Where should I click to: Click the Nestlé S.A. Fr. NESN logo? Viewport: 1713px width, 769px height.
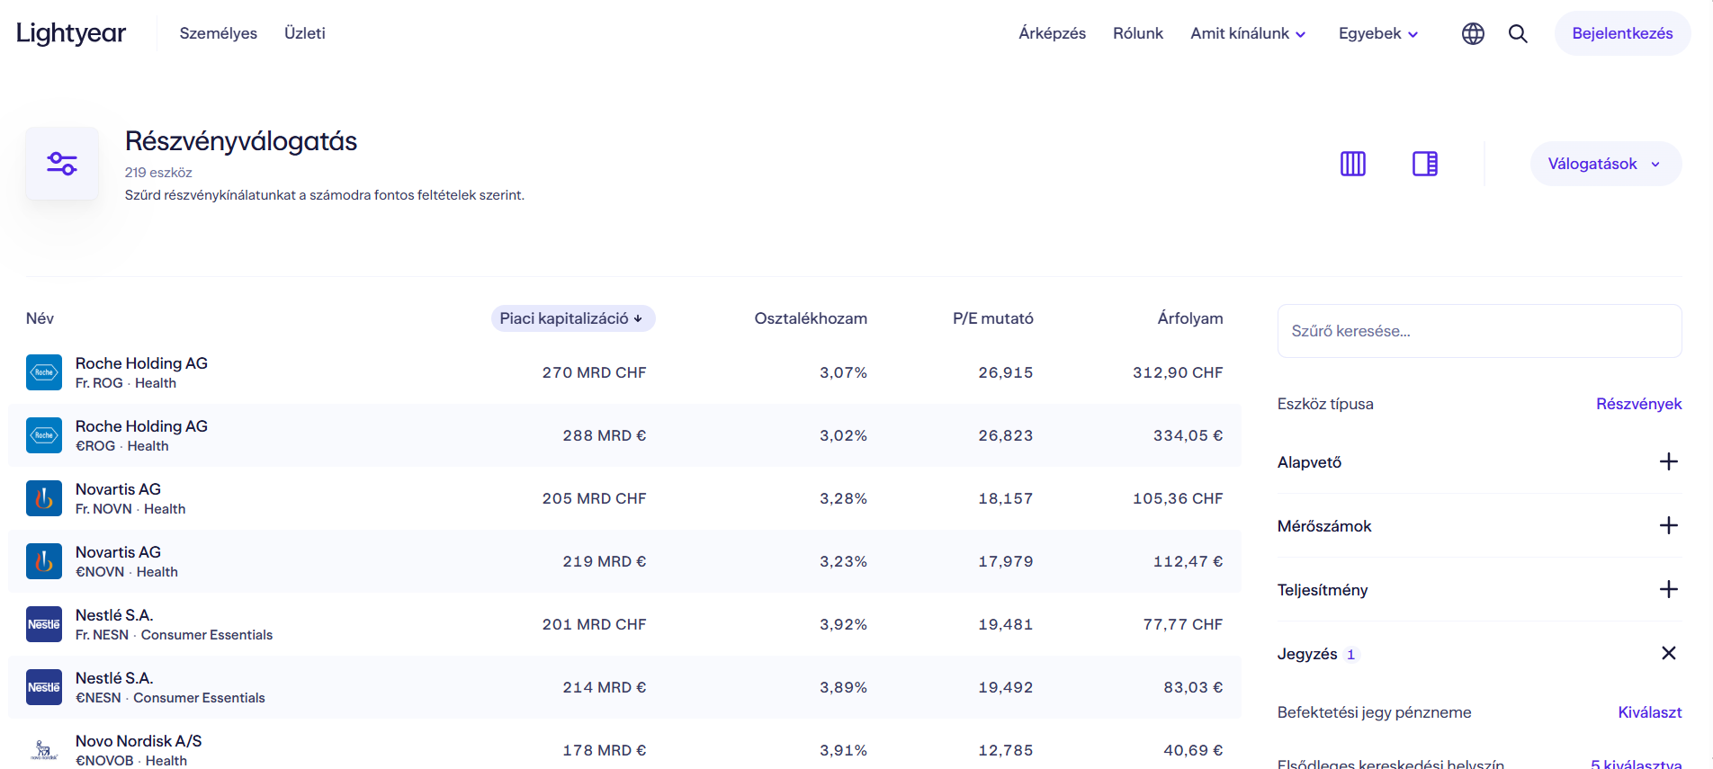pos(44,624)
